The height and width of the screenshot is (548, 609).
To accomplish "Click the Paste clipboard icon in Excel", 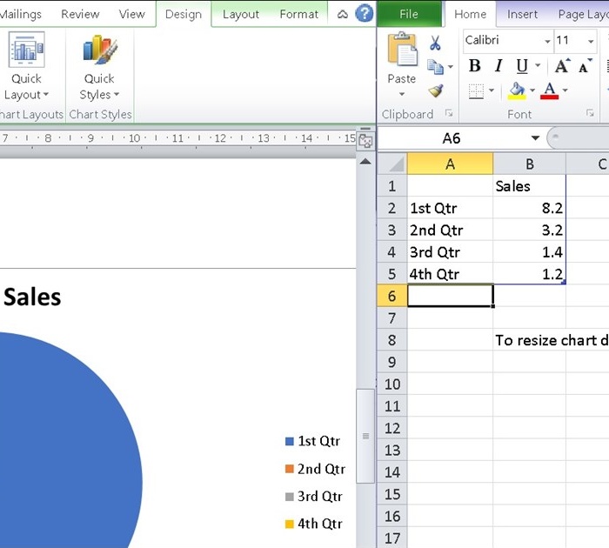I will pyautogui.click(x=402, y=49).
